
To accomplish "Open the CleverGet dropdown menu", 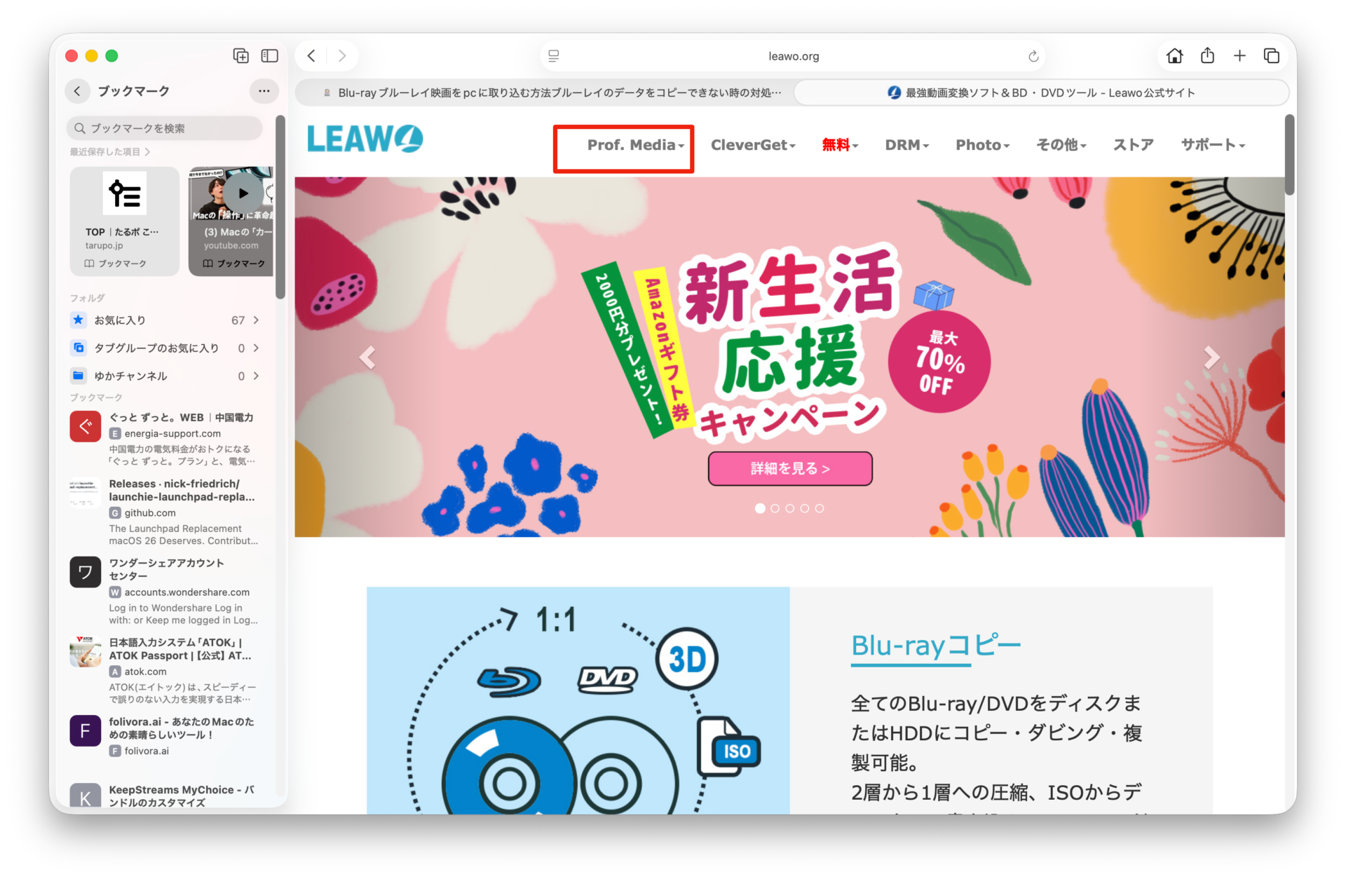I will coord(753,145).
